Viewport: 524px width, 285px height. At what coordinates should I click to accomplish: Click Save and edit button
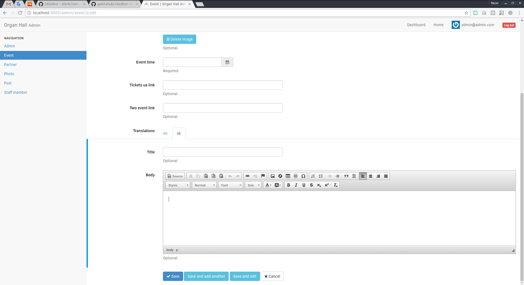click(245, 276)
